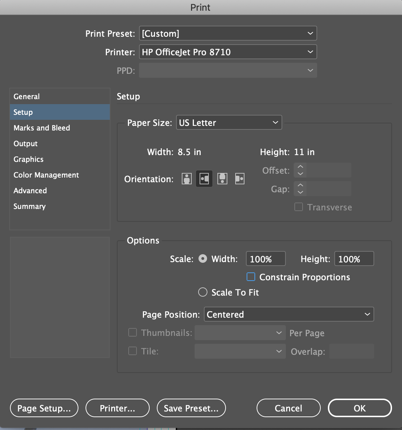Open the Paper Size dropdown
The height and width of the screenshot is (430, 402).
228,122
